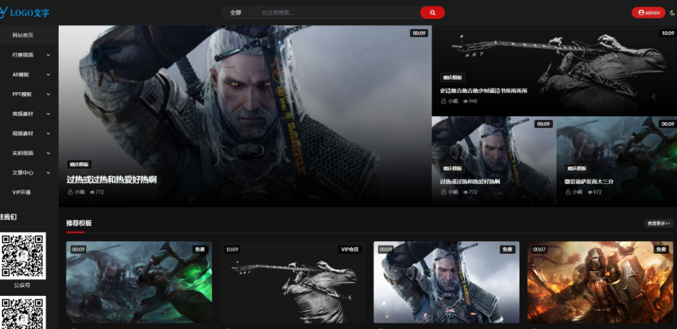Click the LOGO文字 site logo
This screenshot has width=677, height=329.
(24, 13)
